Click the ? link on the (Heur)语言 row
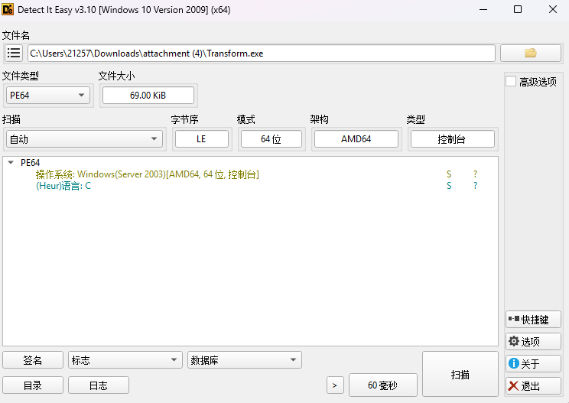This screenshot has width=569, height=403. [476, 186]
